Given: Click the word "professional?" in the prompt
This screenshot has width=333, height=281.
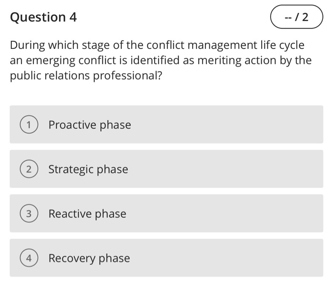Looking at the screenshot, I should 129,75.
